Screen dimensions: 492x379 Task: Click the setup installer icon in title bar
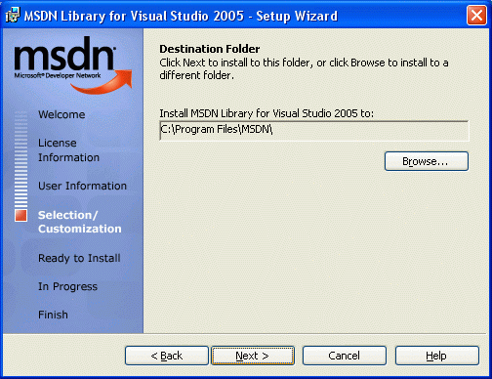13,15
